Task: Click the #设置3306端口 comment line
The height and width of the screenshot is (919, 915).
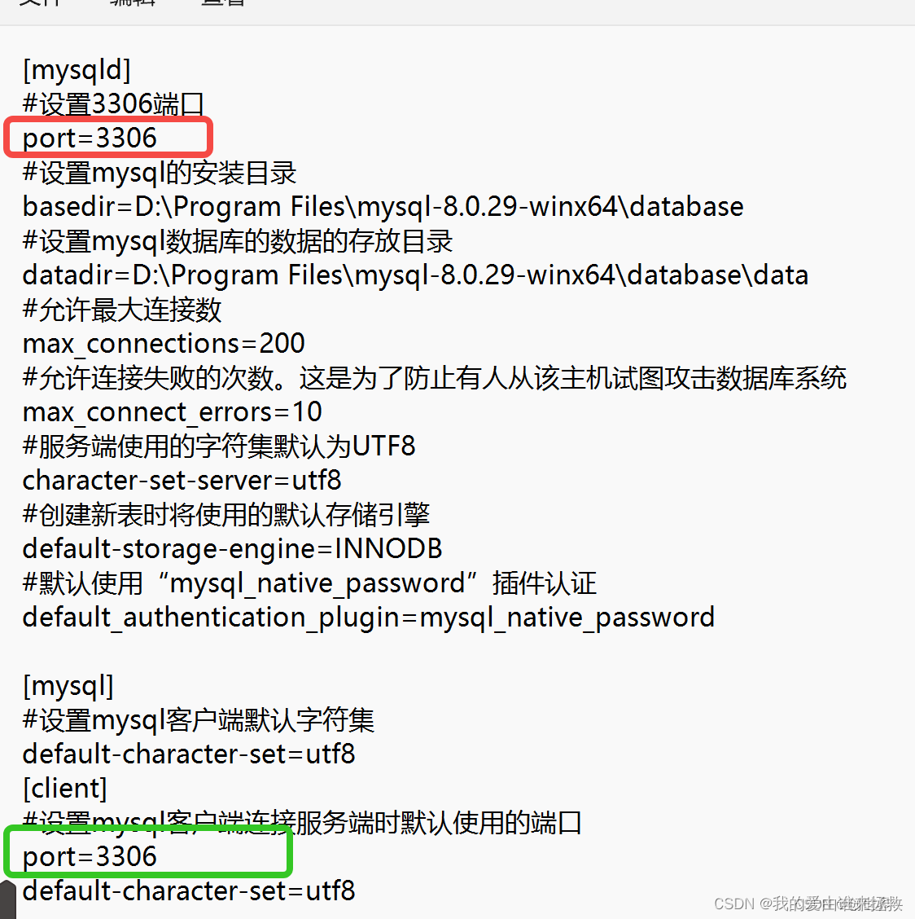Action: click(x=113, y=104)
